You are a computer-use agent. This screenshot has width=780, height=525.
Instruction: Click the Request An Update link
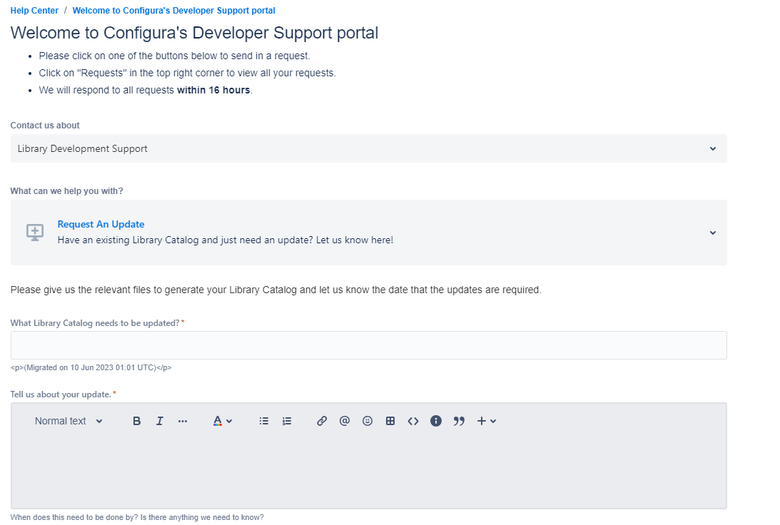pyautogui.click(x=101, y=224)
